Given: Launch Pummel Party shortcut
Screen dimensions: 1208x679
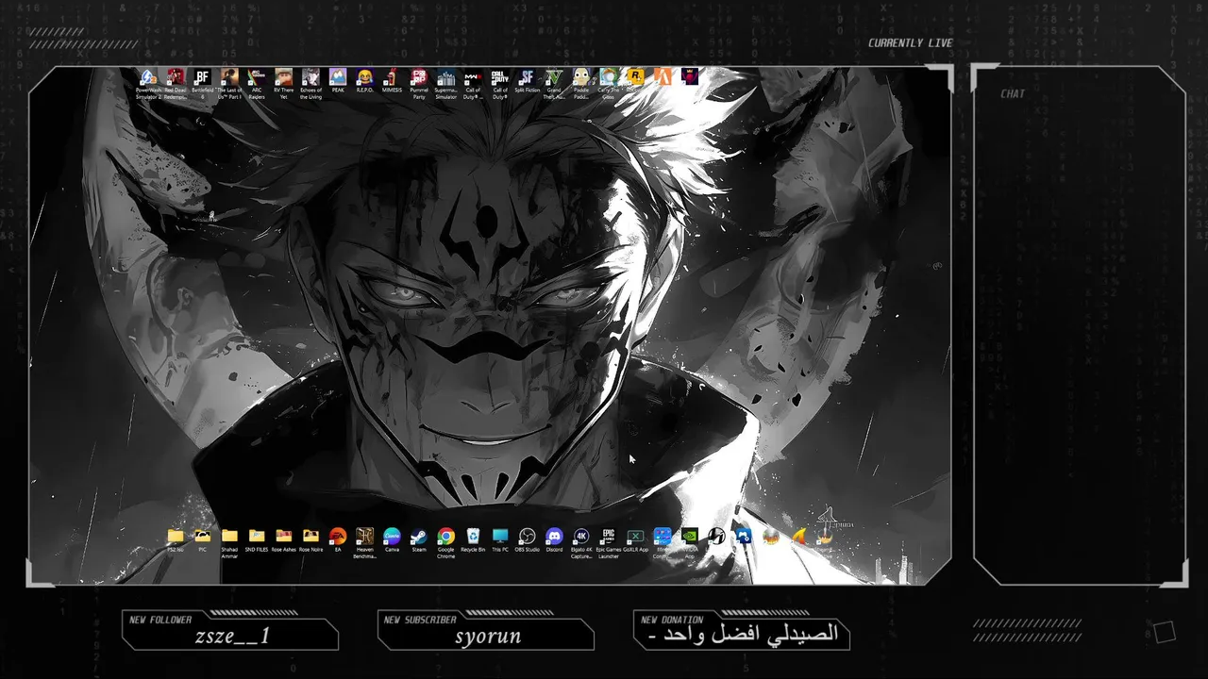Looking at the screenshot, I should click(419, 83).
